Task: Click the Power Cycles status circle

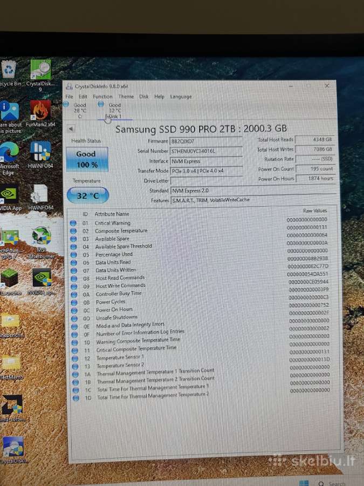Action: 74,302
